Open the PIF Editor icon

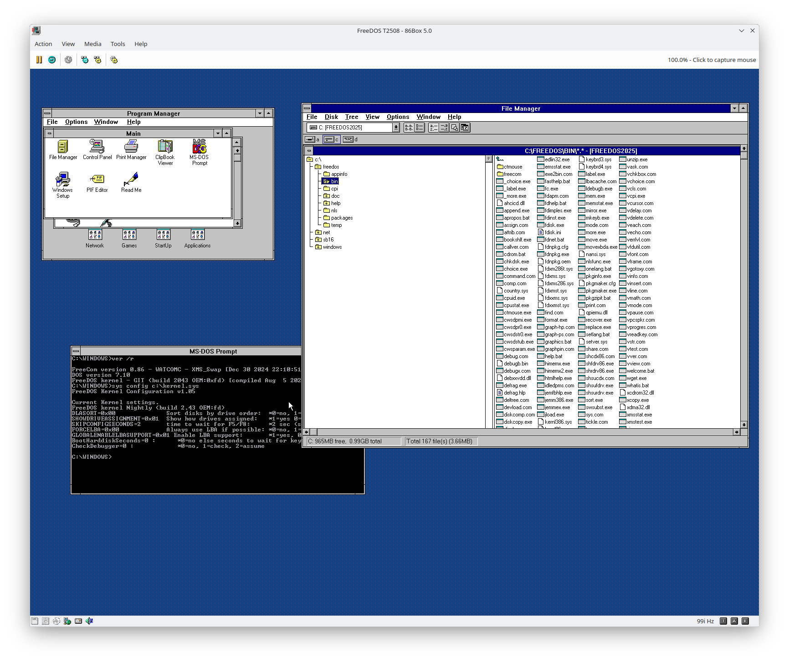coord(97,181)
